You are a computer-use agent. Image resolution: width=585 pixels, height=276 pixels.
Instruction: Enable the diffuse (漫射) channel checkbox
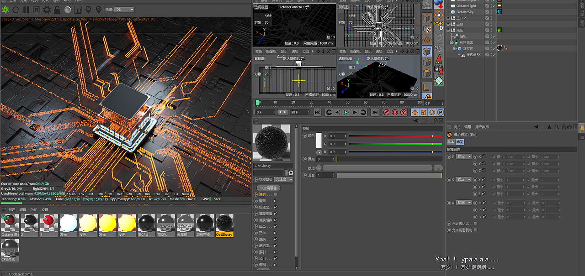(x=276, y=194)
